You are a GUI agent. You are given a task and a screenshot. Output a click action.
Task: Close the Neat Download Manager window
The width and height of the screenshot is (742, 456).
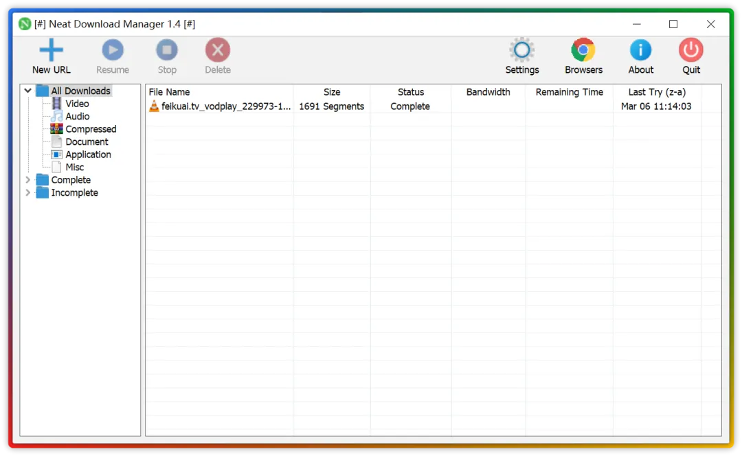coord(711,24)
